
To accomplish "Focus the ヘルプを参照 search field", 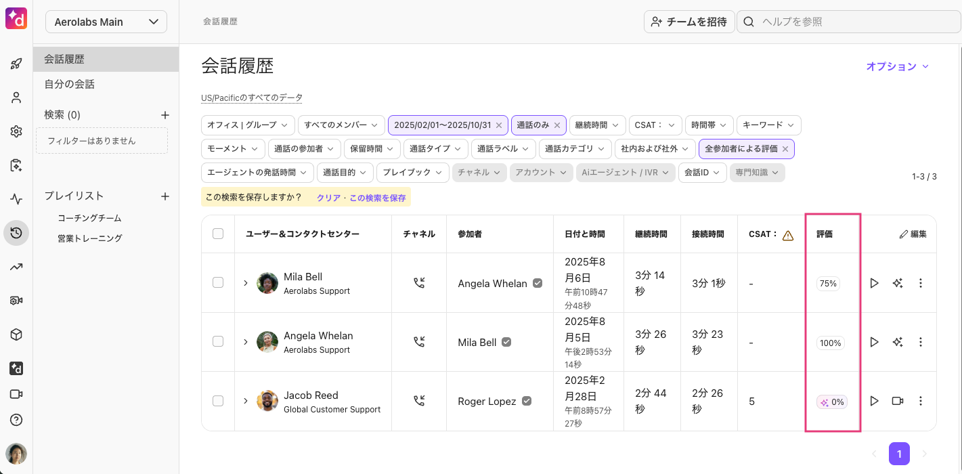I will [849, 22].
